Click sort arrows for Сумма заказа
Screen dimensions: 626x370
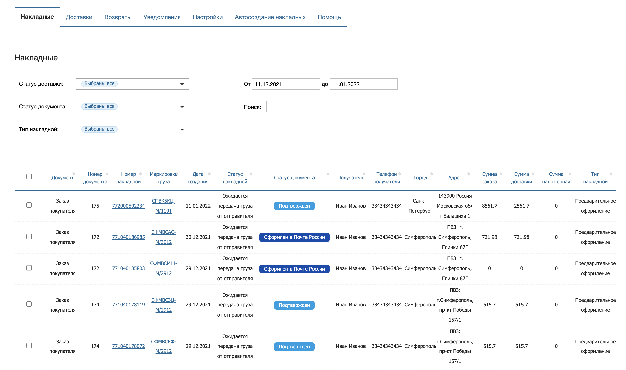click(501, 174)
